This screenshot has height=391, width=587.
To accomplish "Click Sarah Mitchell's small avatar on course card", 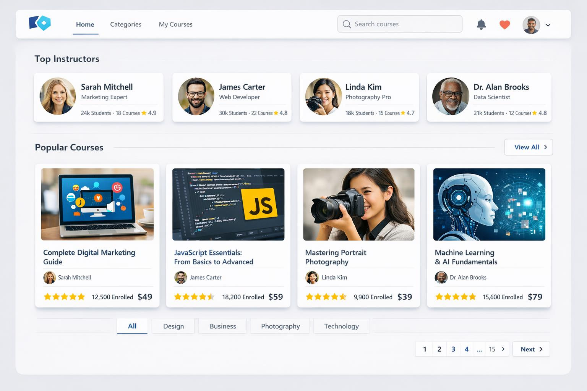I will pos(50,278).
